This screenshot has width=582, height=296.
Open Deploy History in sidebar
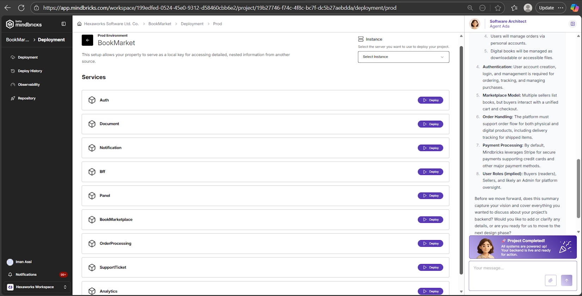pyautogui.click(x=30, y=71)
